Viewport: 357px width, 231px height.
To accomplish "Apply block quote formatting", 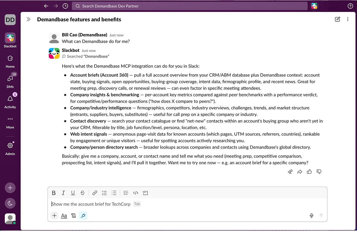I will (x=126, y=193).
